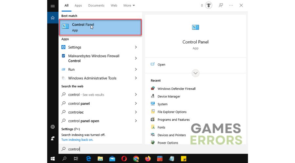The height and width of the screenshot is (163, 295).
Task: Open the Settings app result
Action: coord(74,47)
